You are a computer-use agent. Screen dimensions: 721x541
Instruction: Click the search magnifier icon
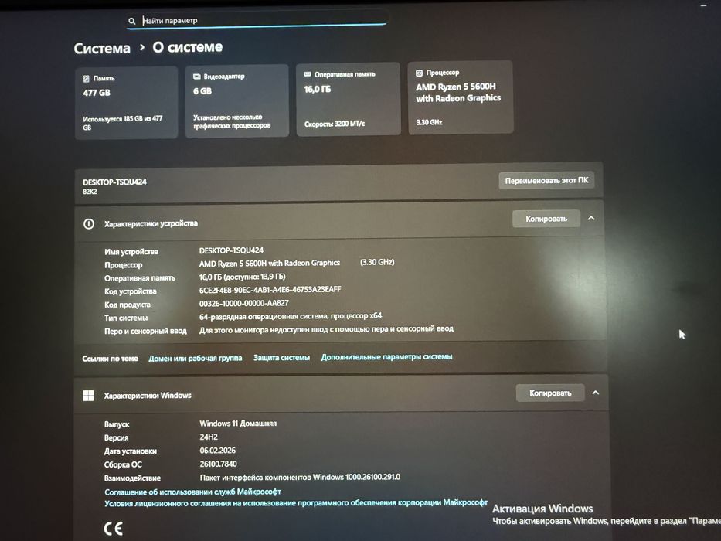click(132, 21)
